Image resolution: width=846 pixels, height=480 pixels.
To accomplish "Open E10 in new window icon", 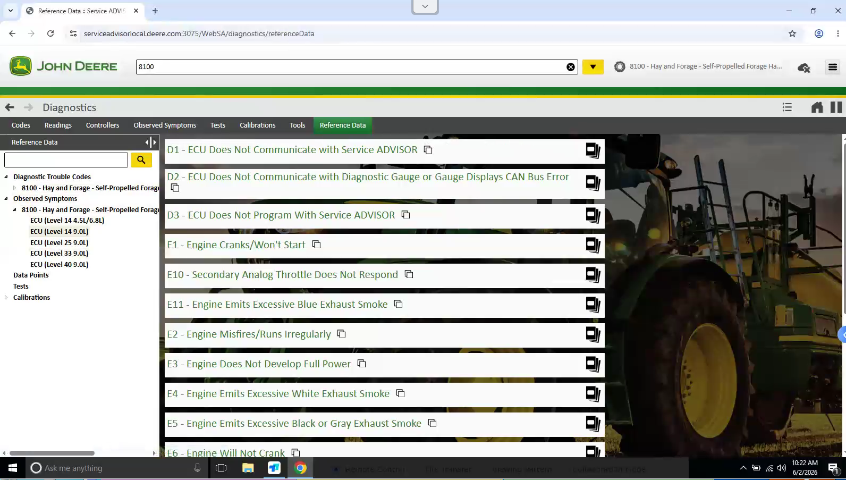I will point(593,275).
